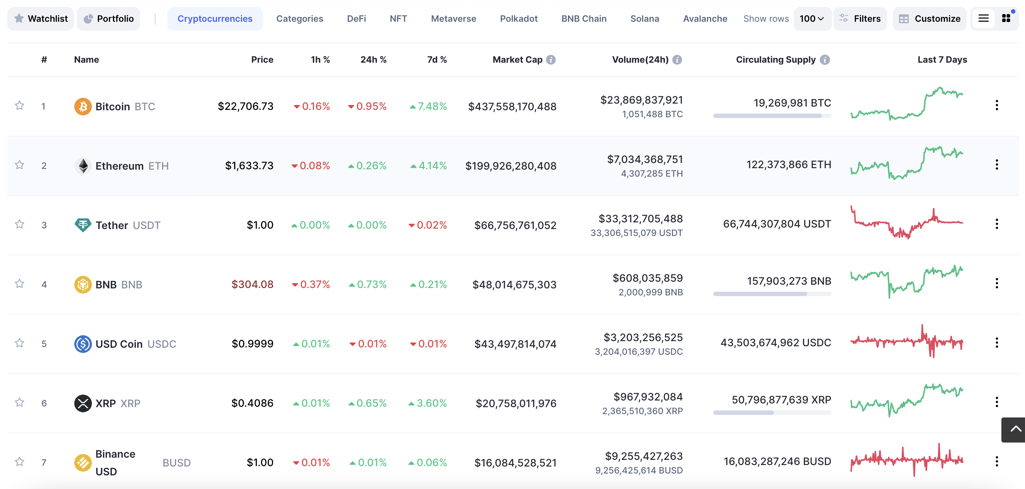The height and width of the screenshot is (489, 1025).
Task: Open USD Coin's 7-day sparkline chart
Action: pos(907,341)
